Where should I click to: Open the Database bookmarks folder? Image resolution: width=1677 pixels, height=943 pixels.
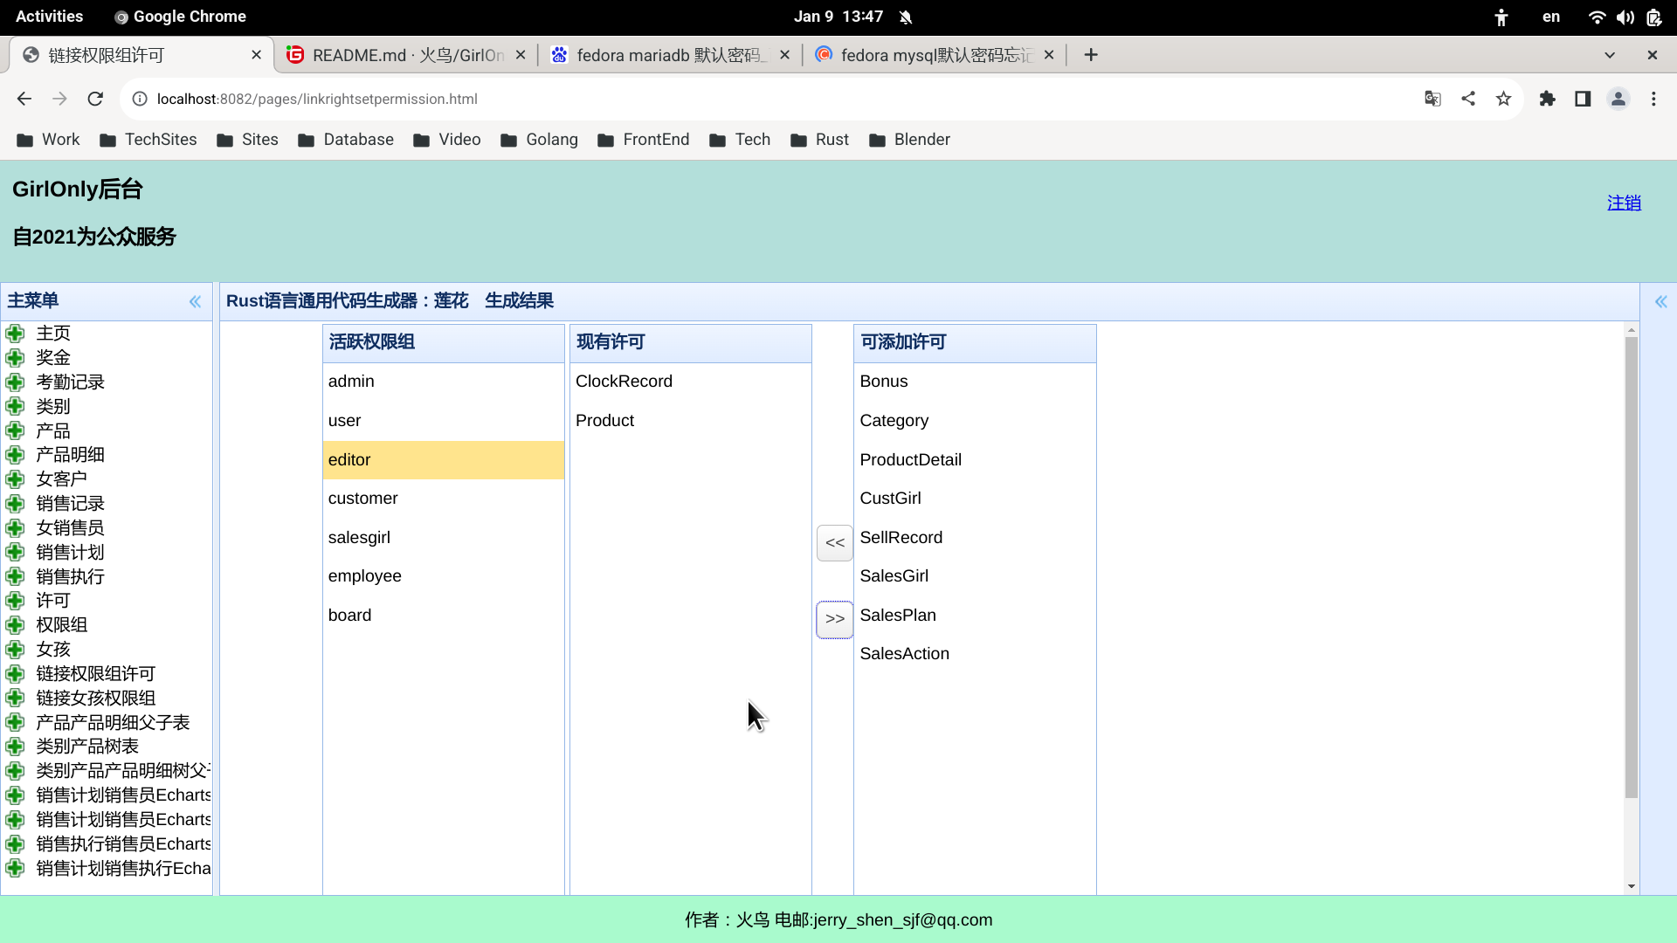[x=346, y=140]
